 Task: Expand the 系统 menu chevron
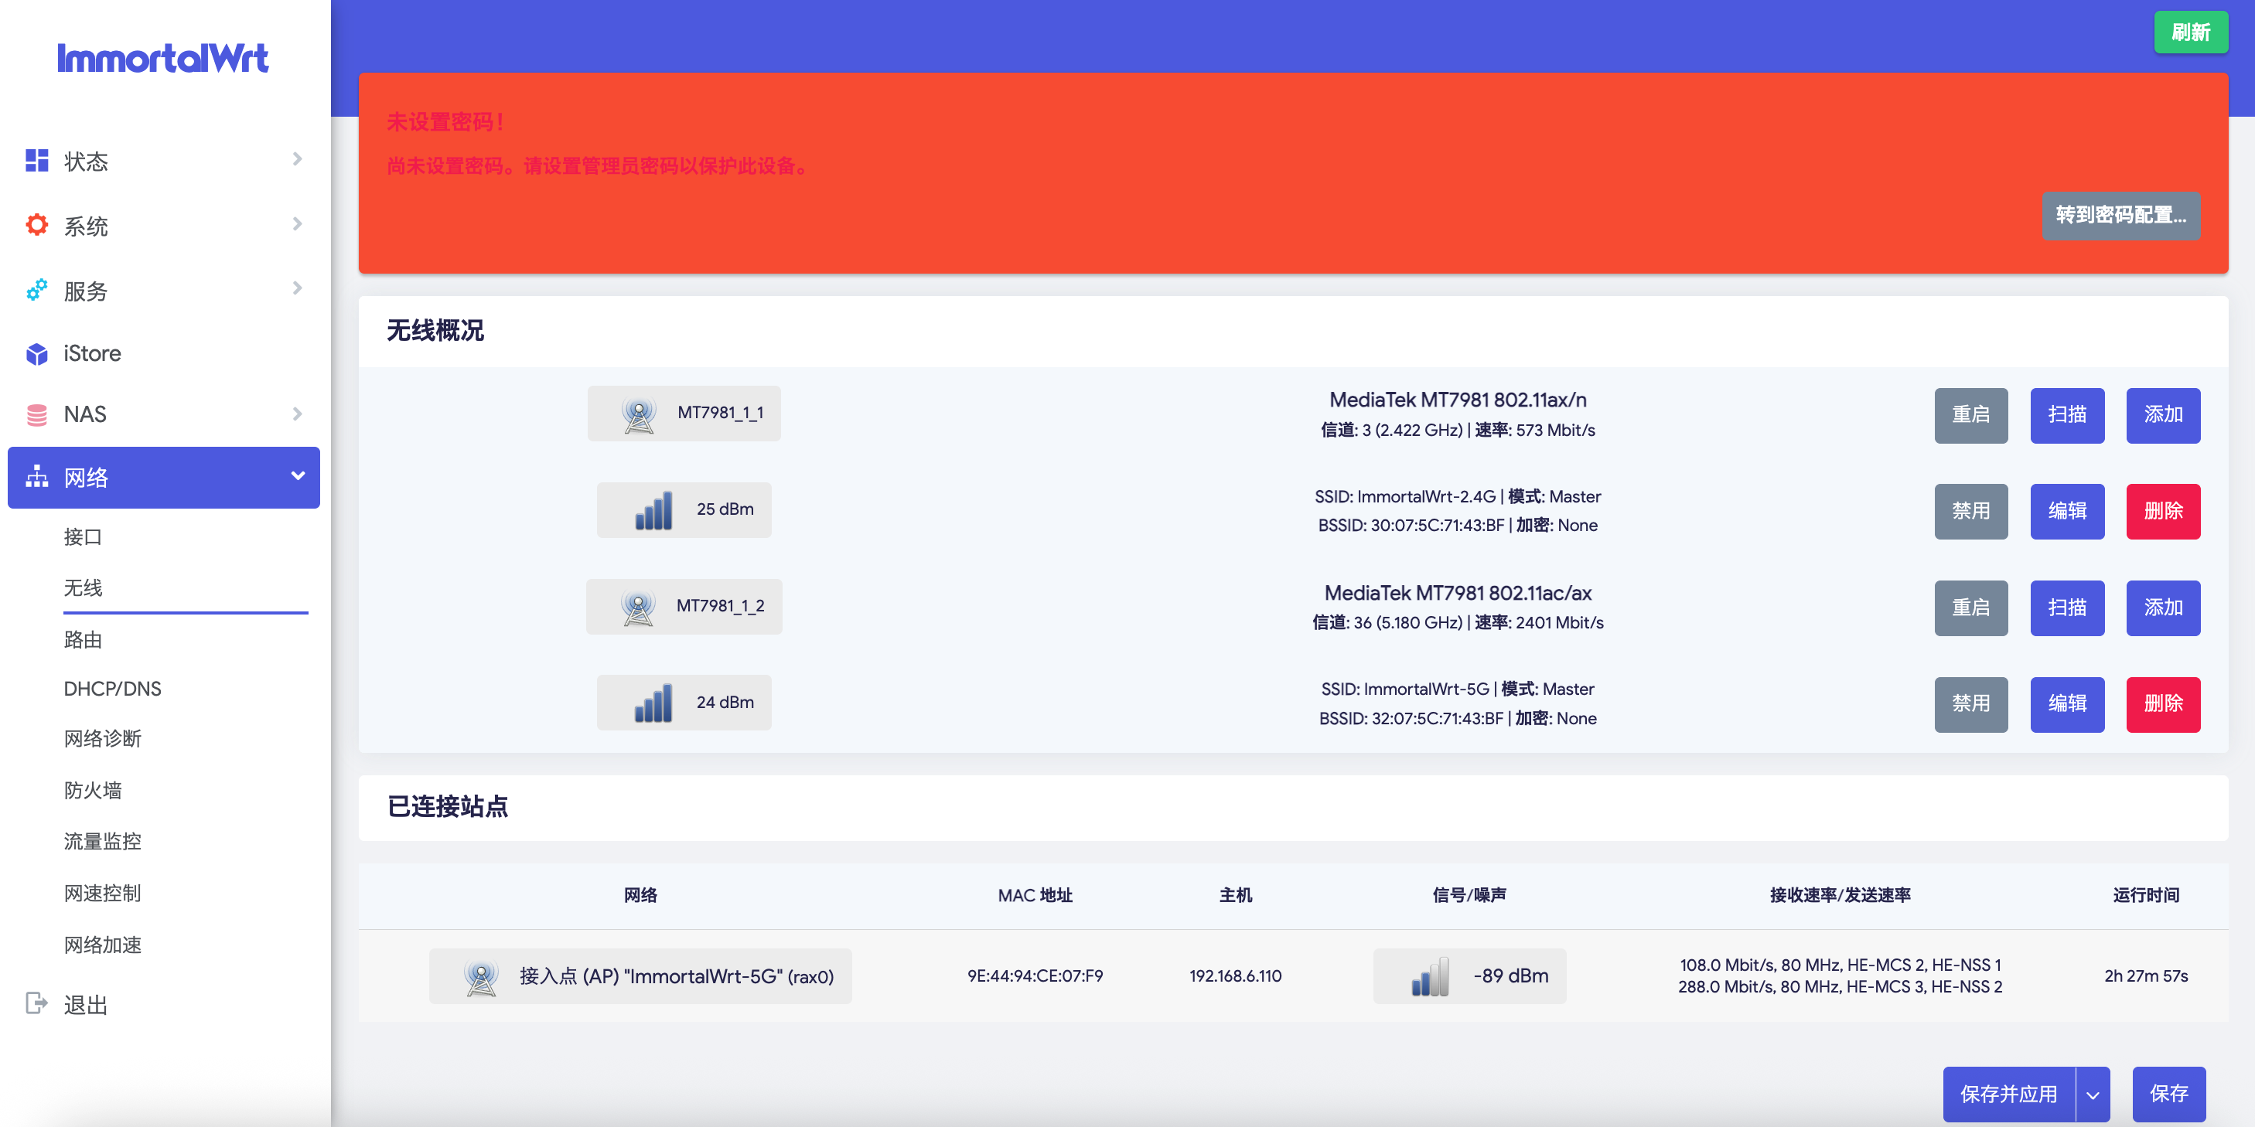tap(298, 224)
